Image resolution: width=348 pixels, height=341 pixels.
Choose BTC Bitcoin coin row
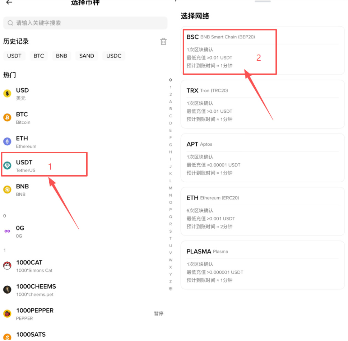tap(83, 118)
